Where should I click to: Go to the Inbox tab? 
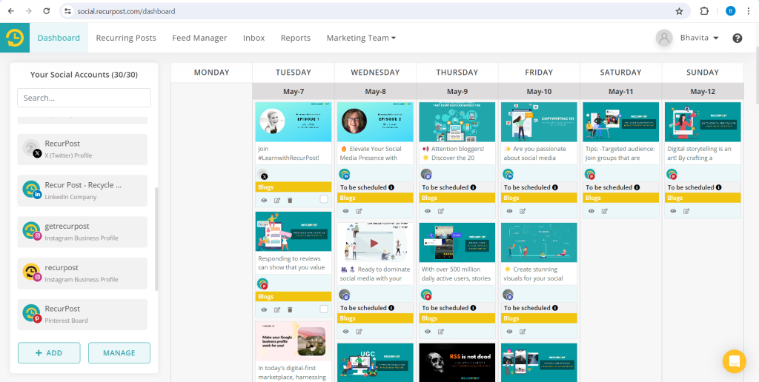coord(253,38)
